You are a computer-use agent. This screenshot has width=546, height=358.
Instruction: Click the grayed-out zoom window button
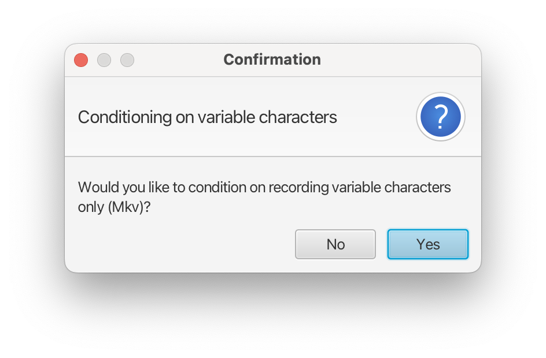[x=127, y=60]
